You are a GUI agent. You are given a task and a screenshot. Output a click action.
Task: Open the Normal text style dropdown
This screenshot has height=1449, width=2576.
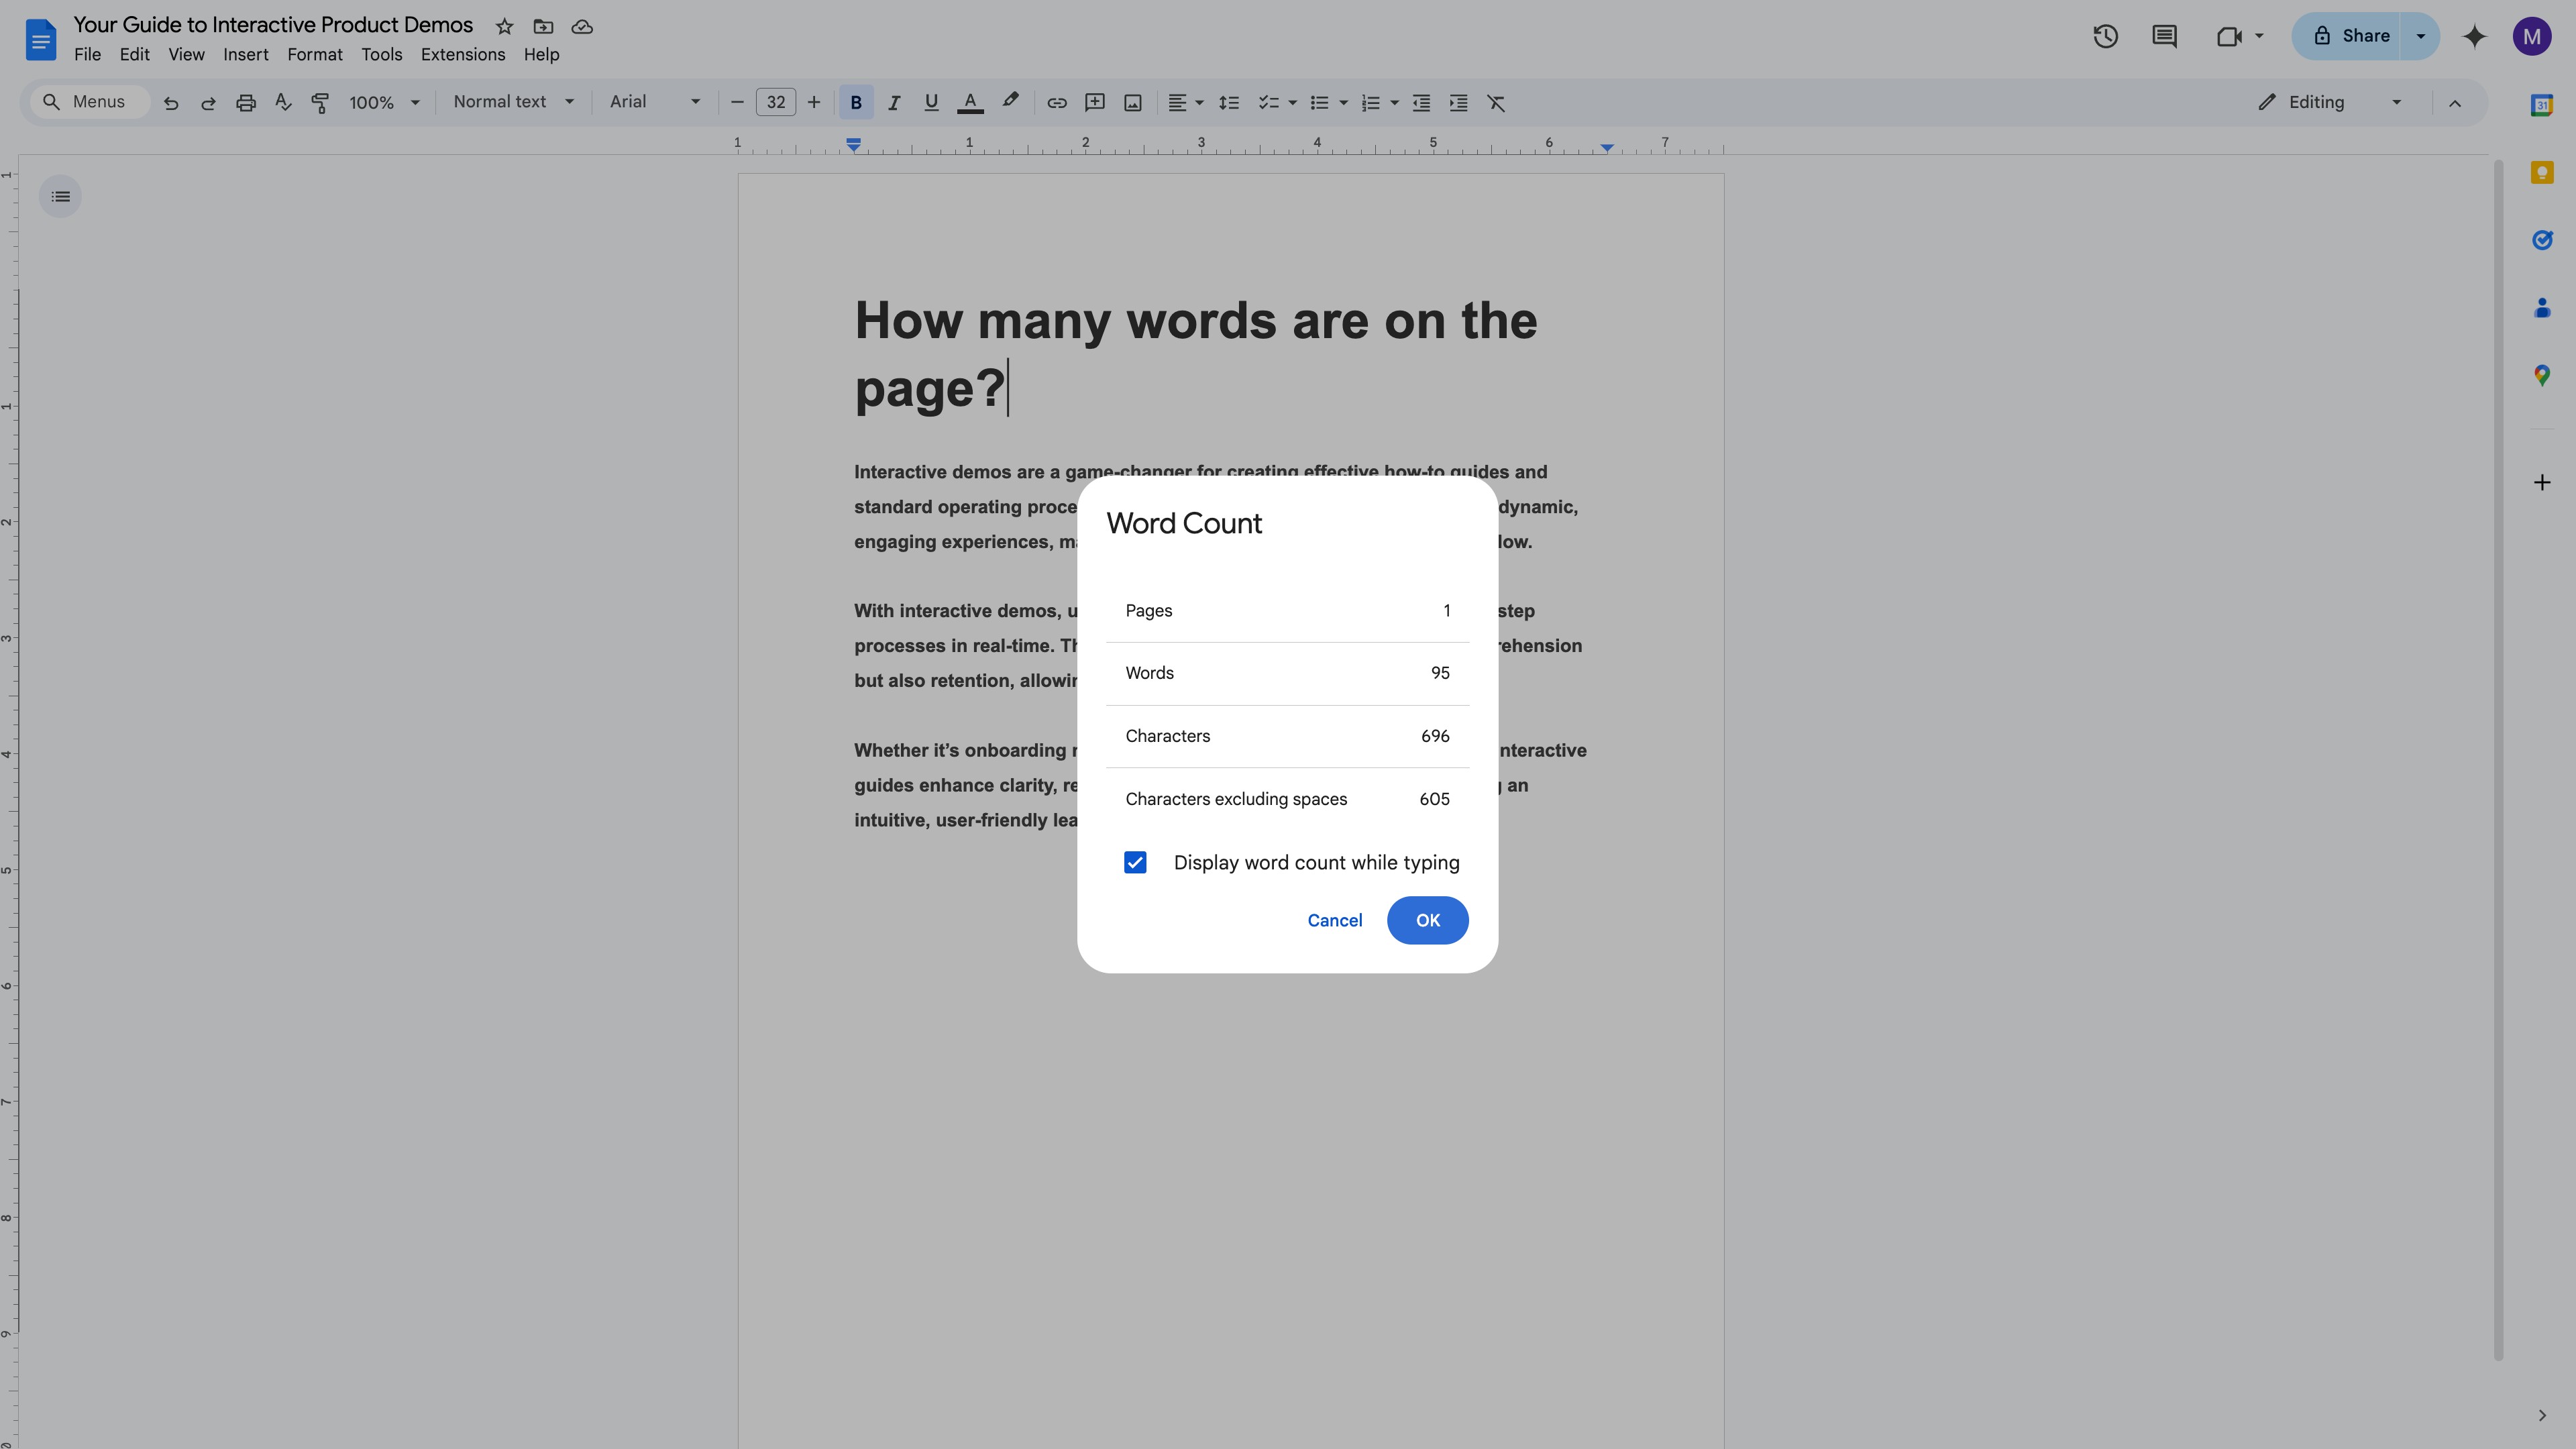[x=514, y=102]
